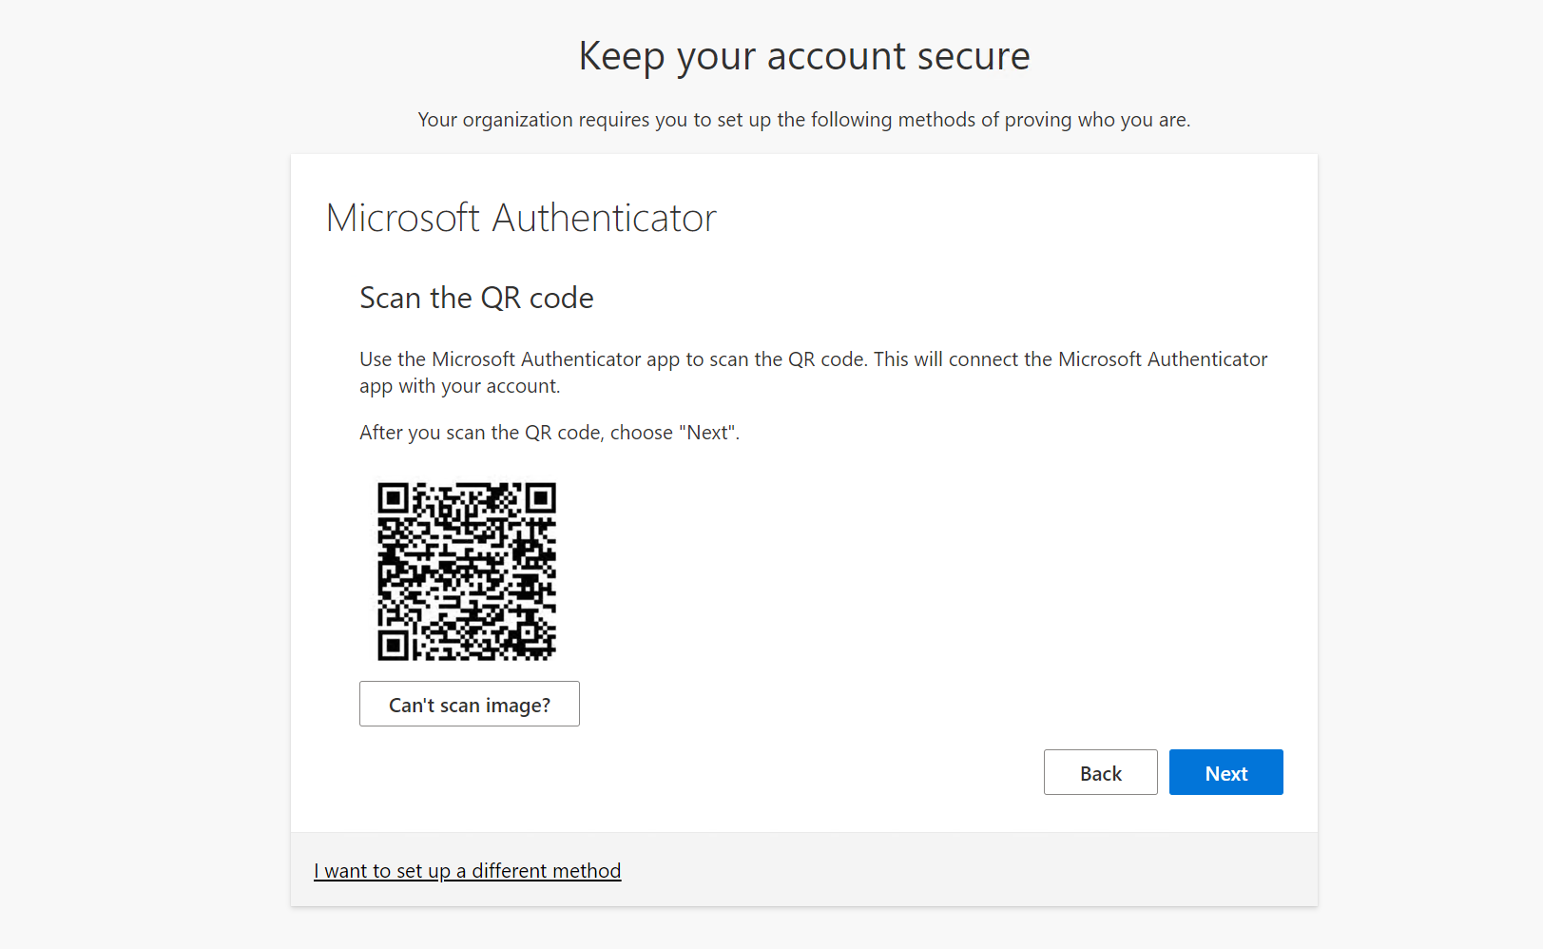Open the "Can't scan image?" option
Image resolution: width=1543 pixels, height=949 pixels.
pyautogui.click(x=470, y=704)
